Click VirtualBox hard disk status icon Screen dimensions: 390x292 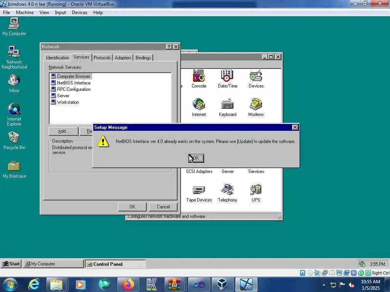coord(302,273)
